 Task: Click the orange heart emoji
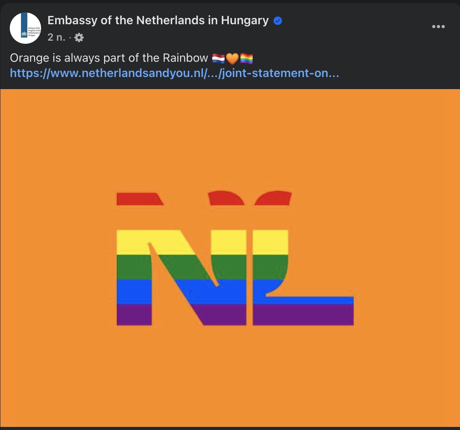pos(232,59)
